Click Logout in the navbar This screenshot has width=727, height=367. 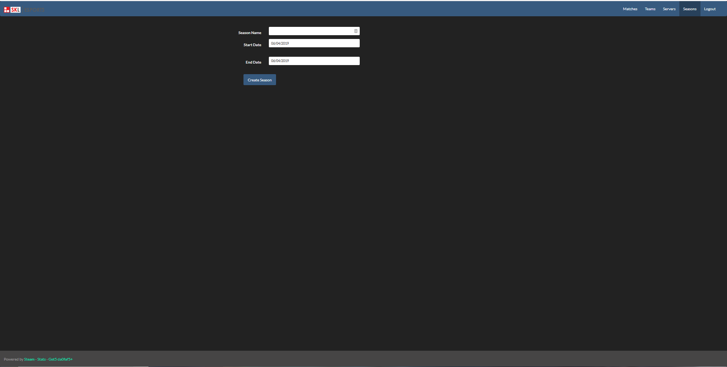pos(710,9)
